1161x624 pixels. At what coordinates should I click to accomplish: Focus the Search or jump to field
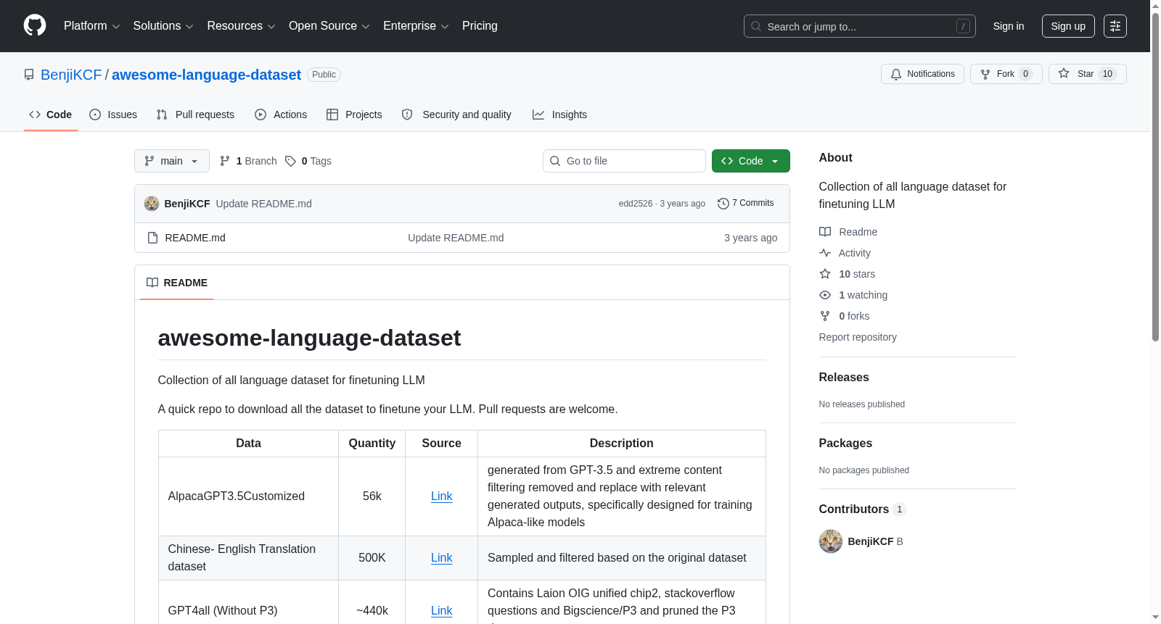point(860,26)
